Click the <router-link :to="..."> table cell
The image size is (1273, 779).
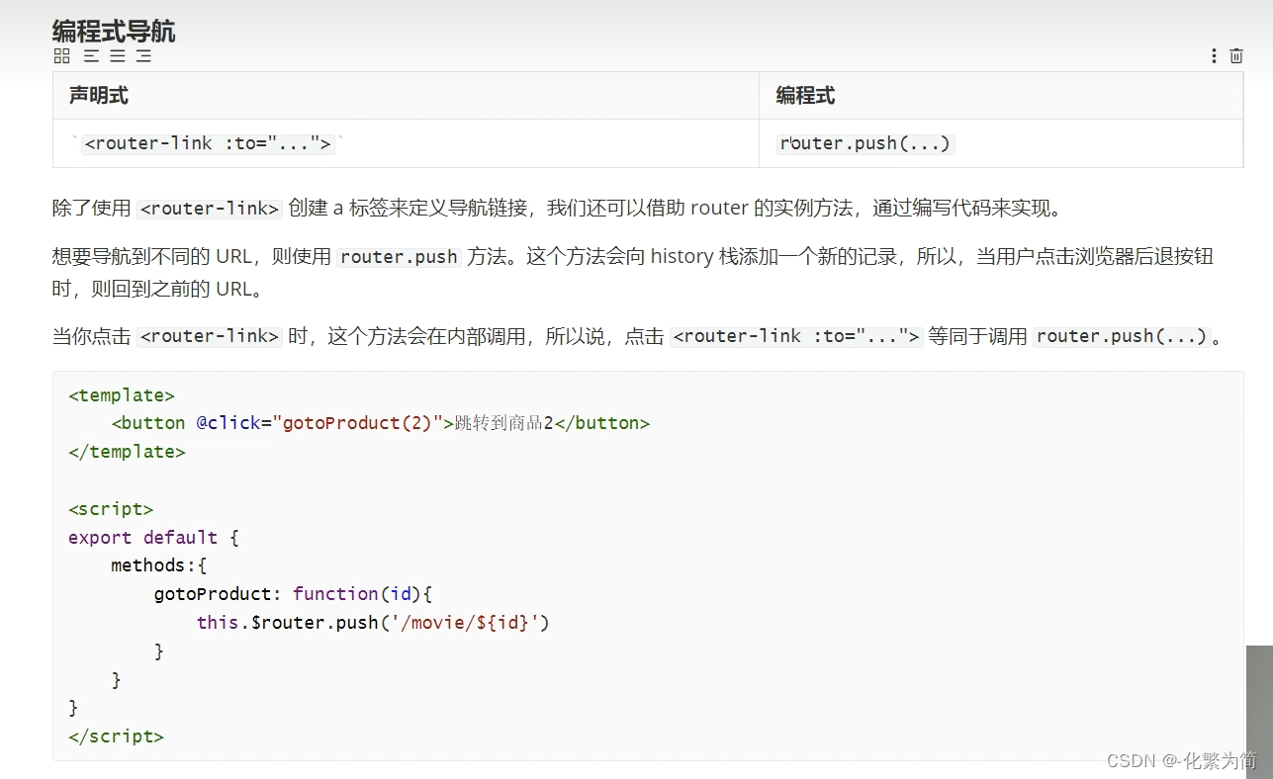(407, 143)
